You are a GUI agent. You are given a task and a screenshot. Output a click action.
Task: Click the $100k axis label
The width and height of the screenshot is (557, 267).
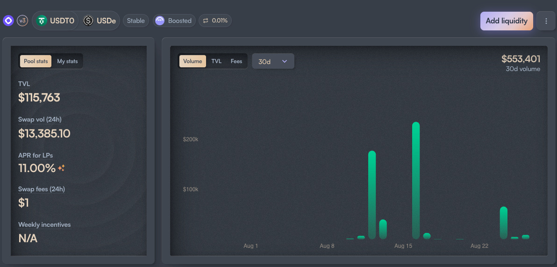pyautogui.click(x=190, y=189)
